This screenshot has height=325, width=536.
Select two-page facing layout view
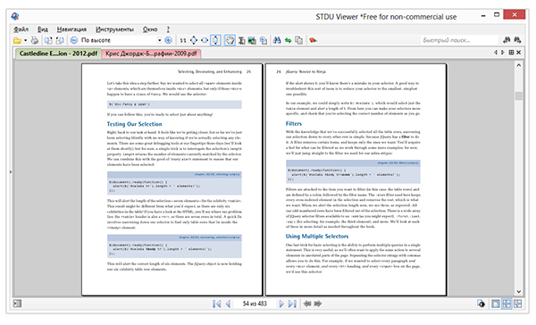coord(507,304)
